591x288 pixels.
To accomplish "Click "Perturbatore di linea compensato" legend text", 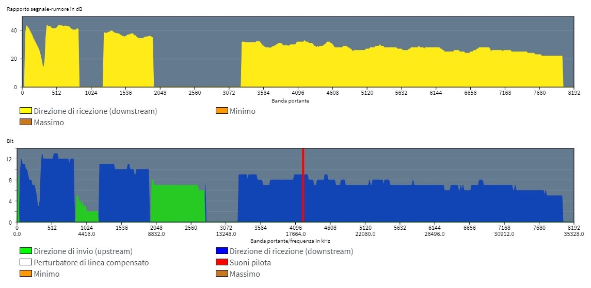I will tap(91, 263).
